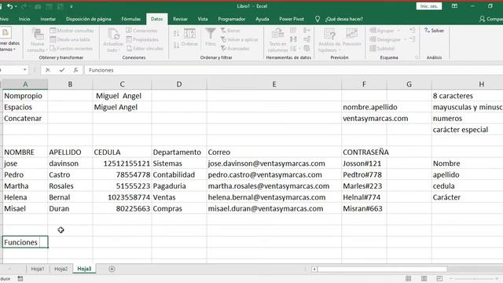Click the Editar vínculos command
Screen dimensions: 503x283
click(145, 49)
